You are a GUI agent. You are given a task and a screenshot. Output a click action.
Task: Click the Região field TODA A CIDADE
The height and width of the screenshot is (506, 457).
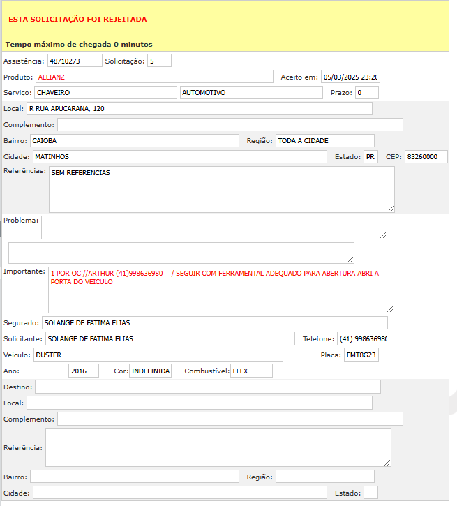[x=324, y=141]
